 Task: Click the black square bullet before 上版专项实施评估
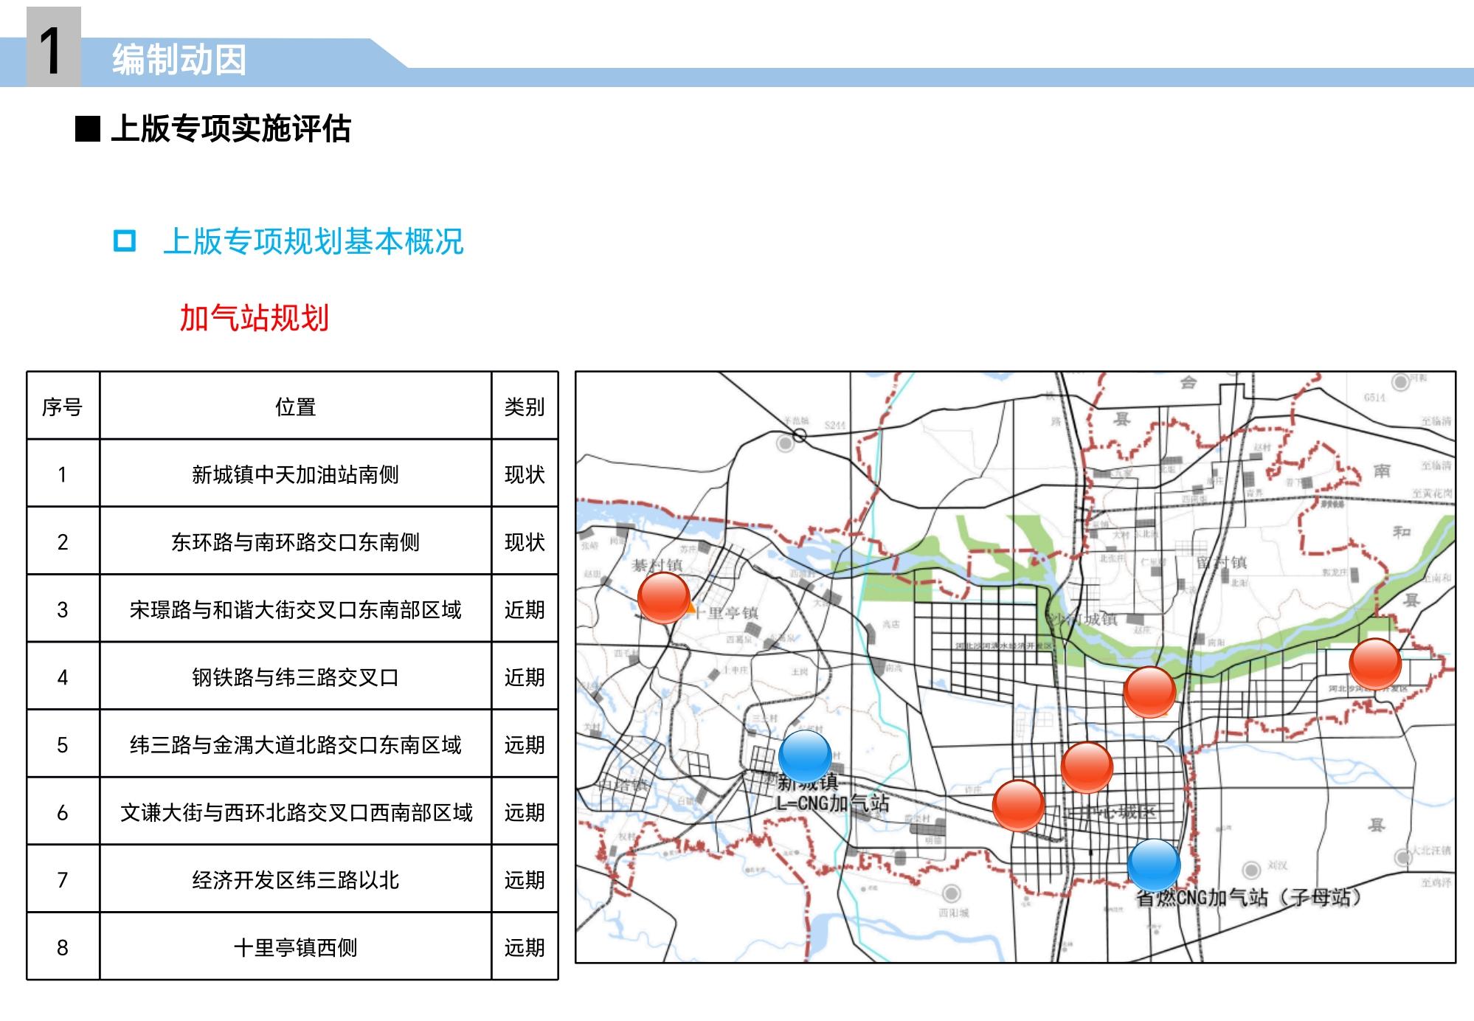(x=88, y=129)
